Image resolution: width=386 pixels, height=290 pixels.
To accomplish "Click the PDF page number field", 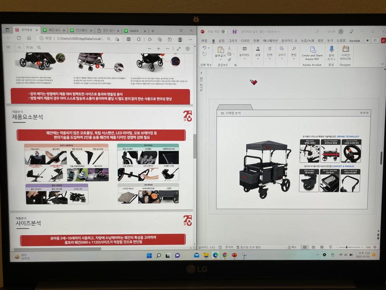I will pos(19,48).
